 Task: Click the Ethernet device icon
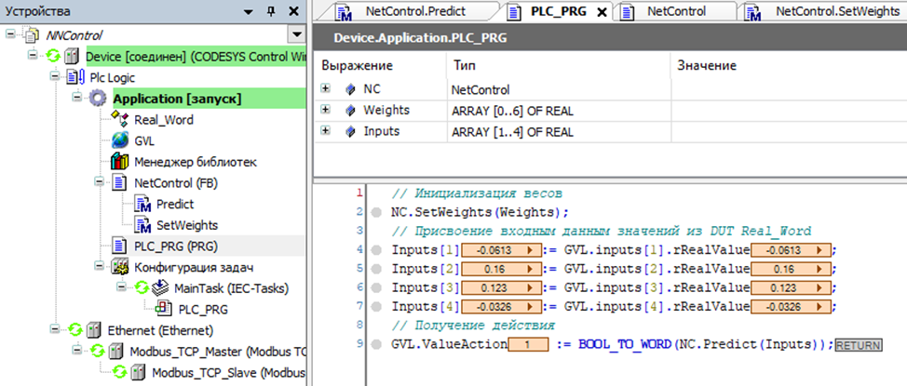click(94, 330)
